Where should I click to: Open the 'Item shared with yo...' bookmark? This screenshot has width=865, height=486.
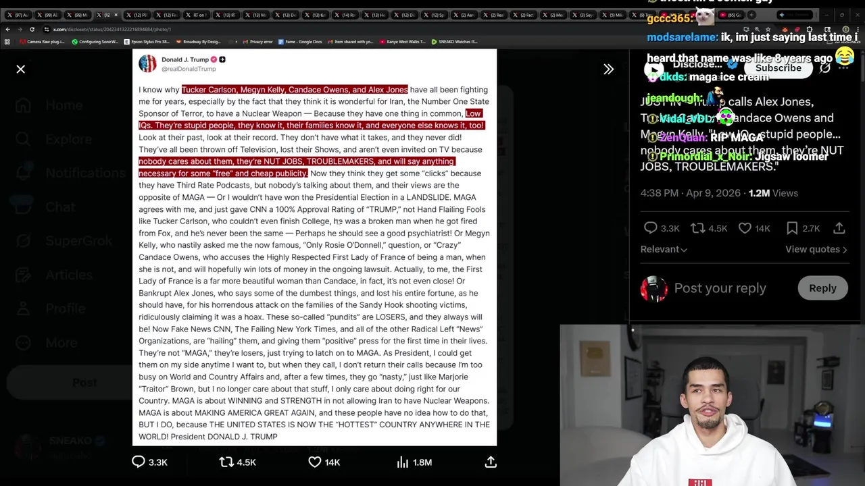click(x=351, y=42)
